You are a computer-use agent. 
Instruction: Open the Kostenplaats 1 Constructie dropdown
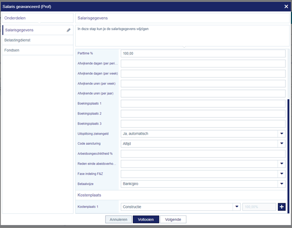[x=237, y=207]
